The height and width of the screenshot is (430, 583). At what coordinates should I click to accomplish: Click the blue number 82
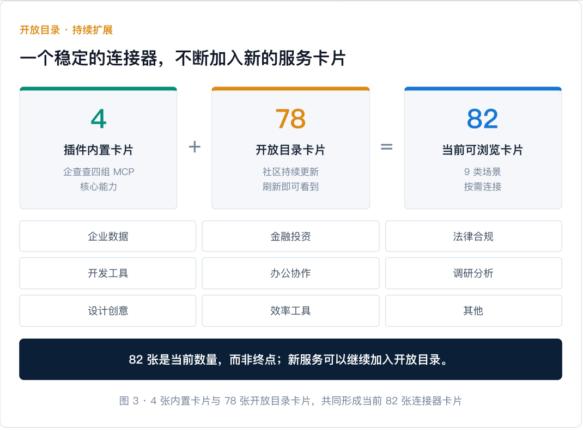pos(483,119)
